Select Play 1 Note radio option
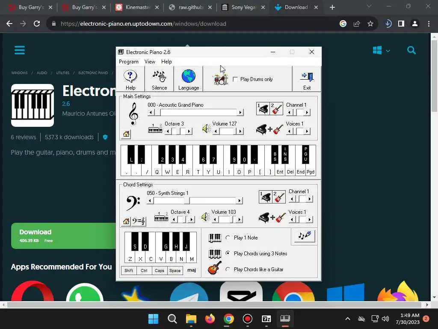438x329 pixels. (x=228, y=237)
